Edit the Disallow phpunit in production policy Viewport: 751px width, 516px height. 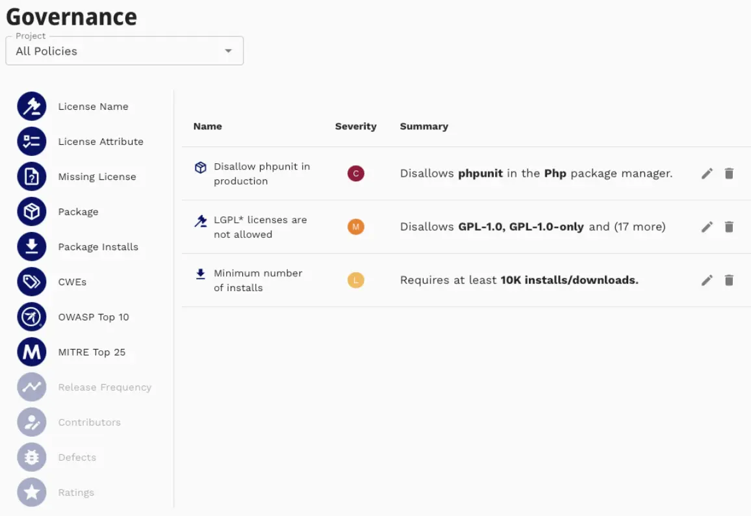(x=707, y=174)
